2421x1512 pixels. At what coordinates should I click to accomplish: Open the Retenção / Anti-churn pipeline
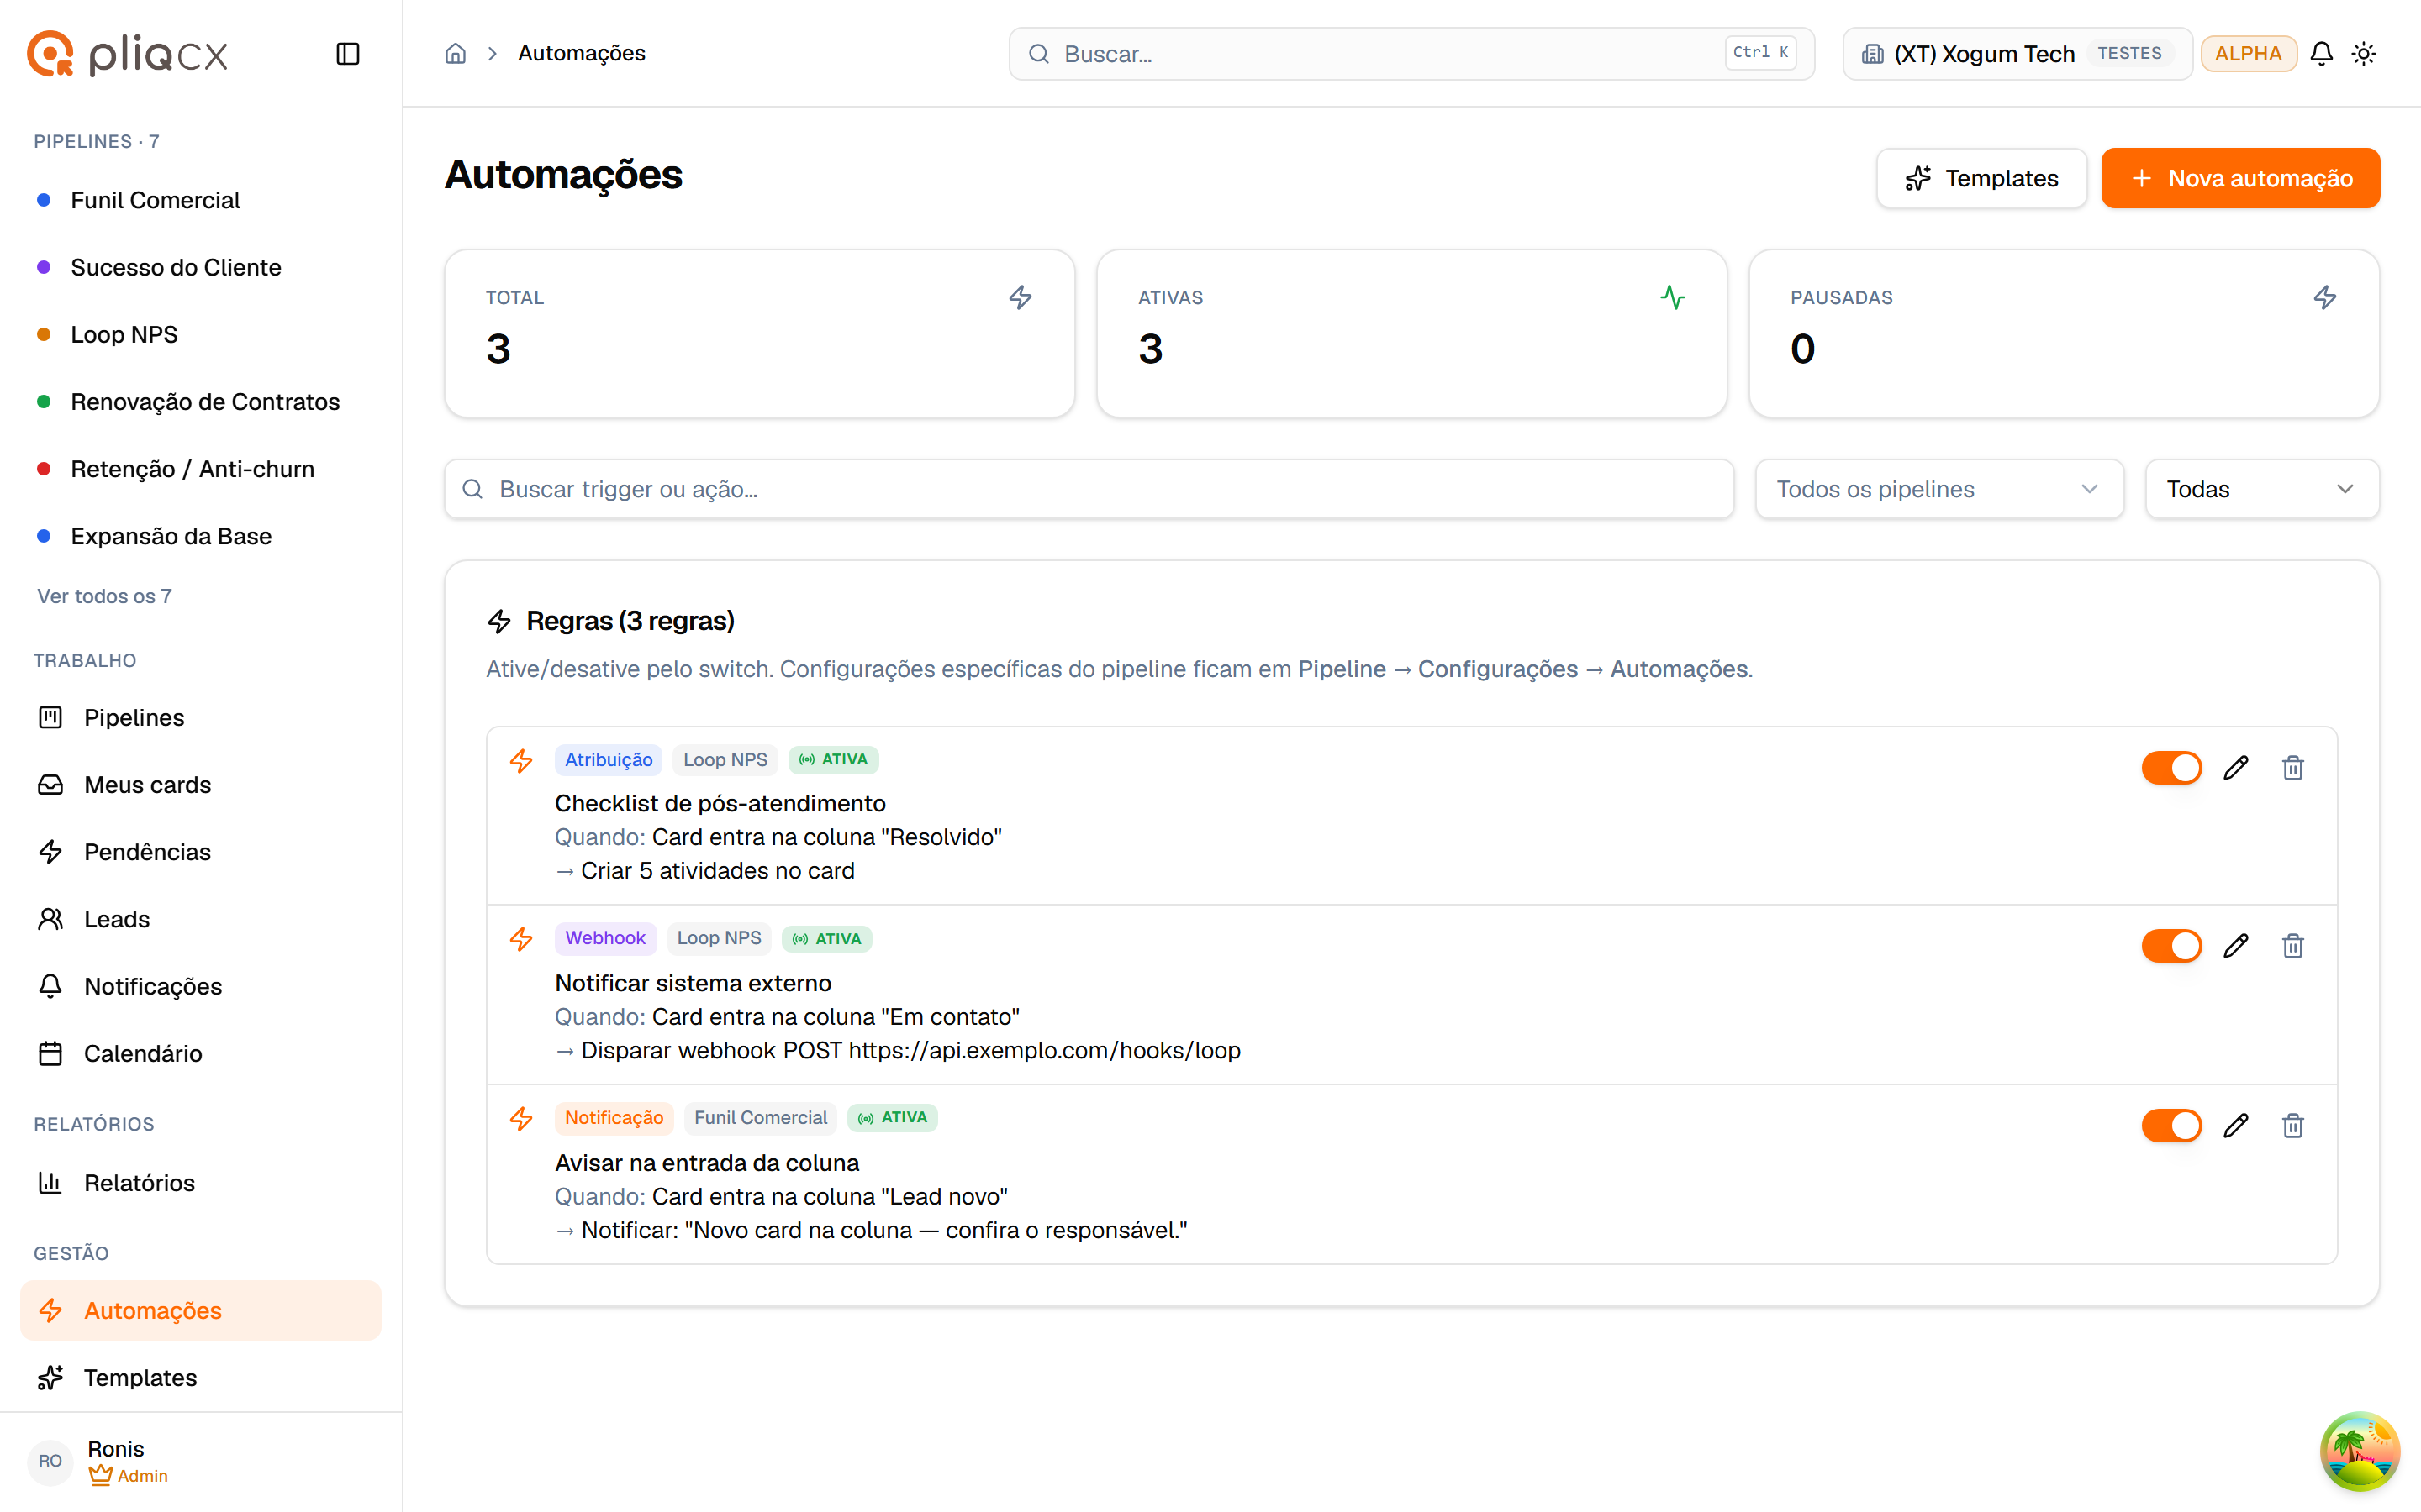click(200, 469)
